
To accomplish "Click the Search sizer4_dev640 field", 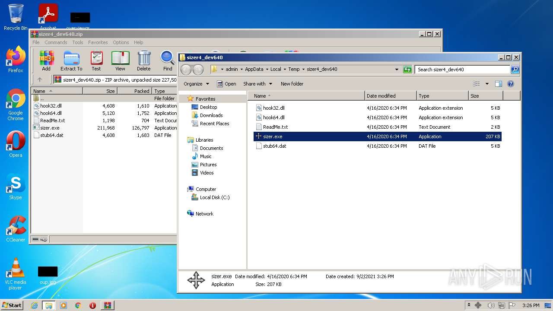I will 462,69.
